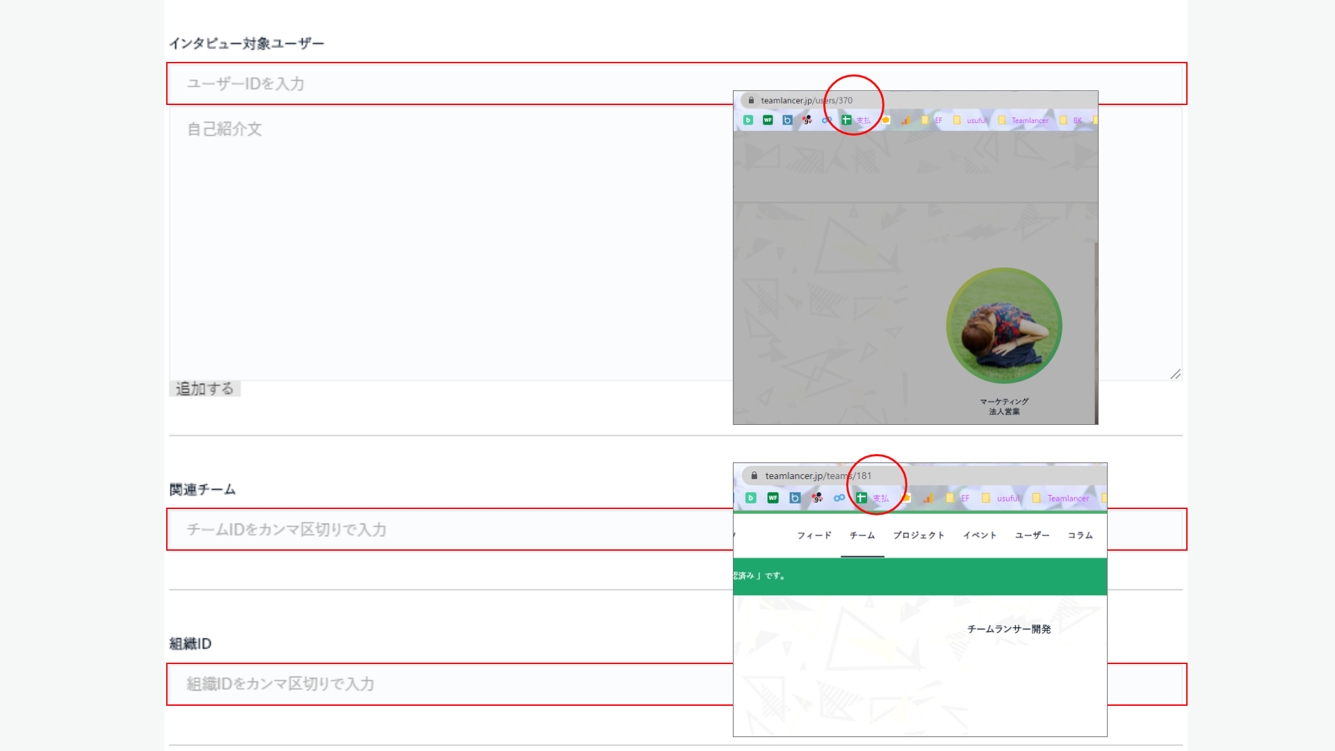This screenshot has height=751, width=1335.
Task: Open the Teamlancer bookmark folder in the users/370 browser
Action: coord(1023,120)
